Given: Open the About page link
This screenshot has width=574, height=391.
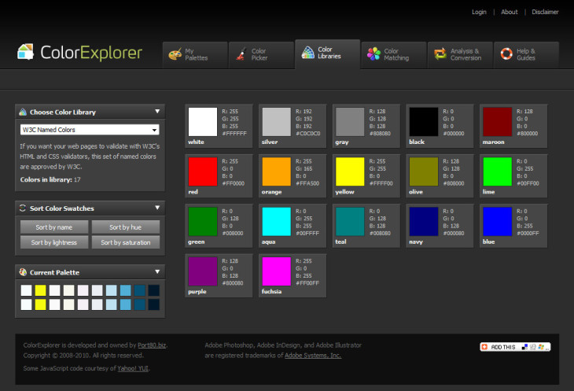Looking at the screenshot, I should point(510,13).
